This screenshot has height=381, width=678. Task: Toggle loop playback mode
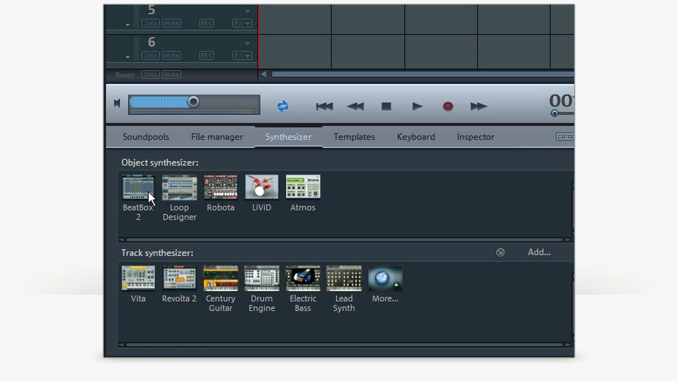(283, 106)
